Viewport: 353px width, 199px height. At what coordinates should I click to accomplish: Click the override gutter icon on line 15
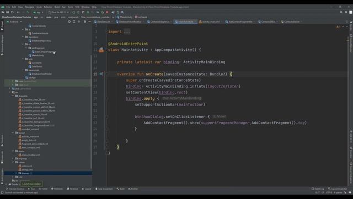click(x=101, y=74)
